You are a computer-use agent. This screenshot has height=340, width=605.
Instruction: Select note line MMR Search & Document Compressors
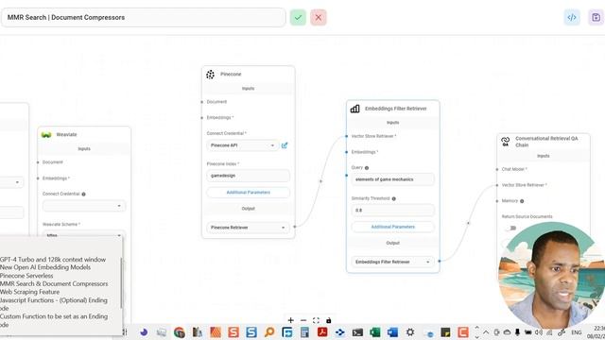(x=54, y=283)
